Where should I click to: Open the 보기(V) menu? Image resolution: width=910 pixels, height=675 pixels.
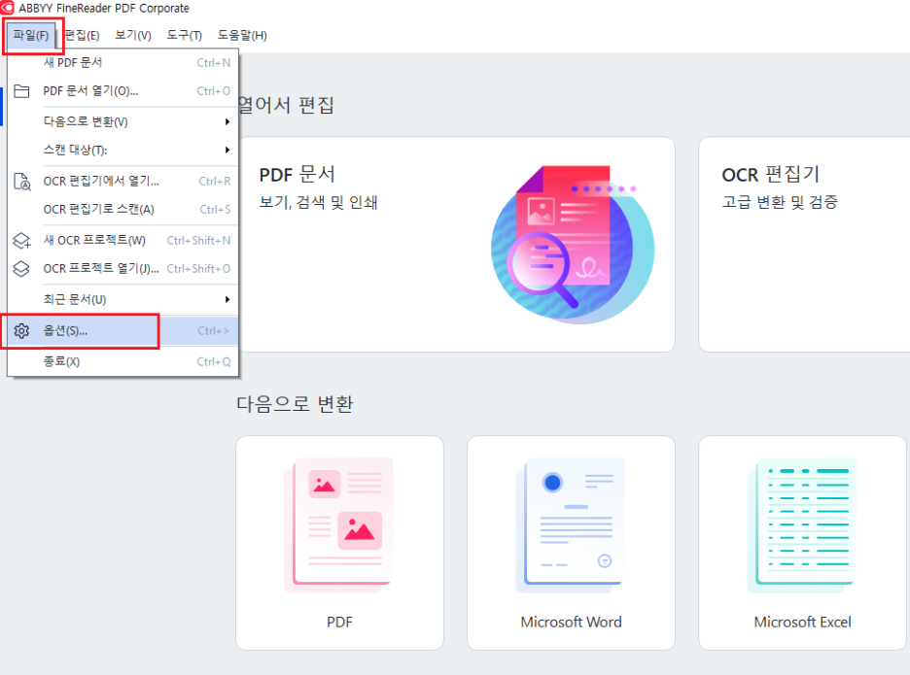click(133, 35)
